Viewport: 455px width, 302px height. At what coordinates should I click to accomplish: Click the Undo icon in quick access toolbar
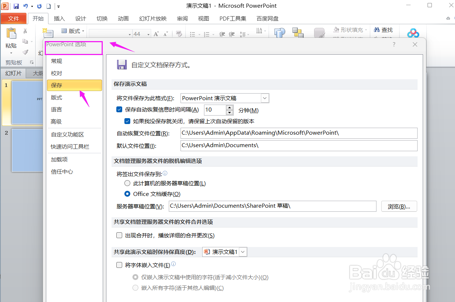(26, 6)
